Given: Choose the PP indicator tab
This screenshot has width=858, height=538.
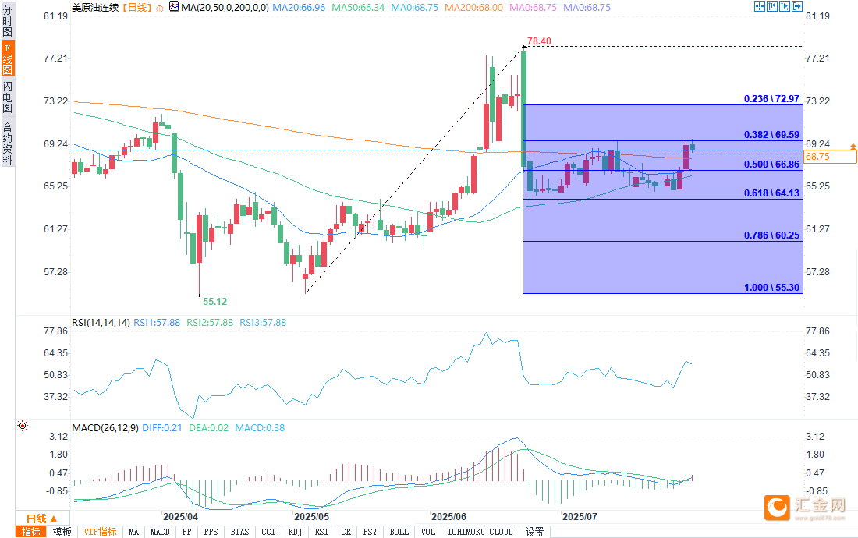Looking at the screenshot, I should click(x=186, y=532).
